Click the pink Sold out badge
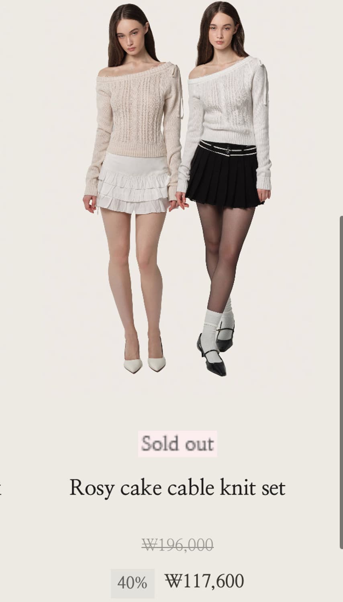The image size is (343, 602). [178, 444]
